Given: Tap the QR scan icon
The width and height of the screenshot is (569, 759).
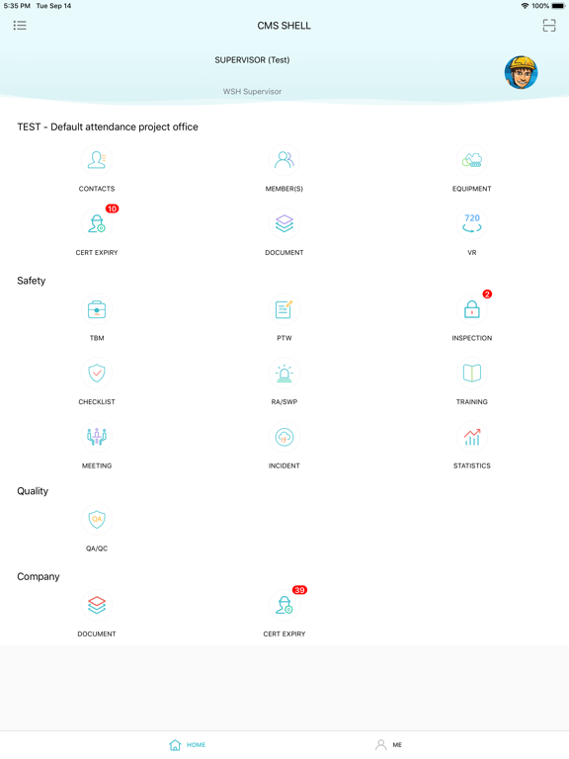Looking at the screenshot, I should (549, 25).
